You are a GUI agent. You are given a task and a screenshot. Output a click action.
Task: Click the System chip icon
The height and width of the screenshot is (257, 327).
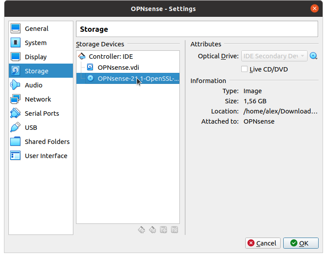point(15,43)
